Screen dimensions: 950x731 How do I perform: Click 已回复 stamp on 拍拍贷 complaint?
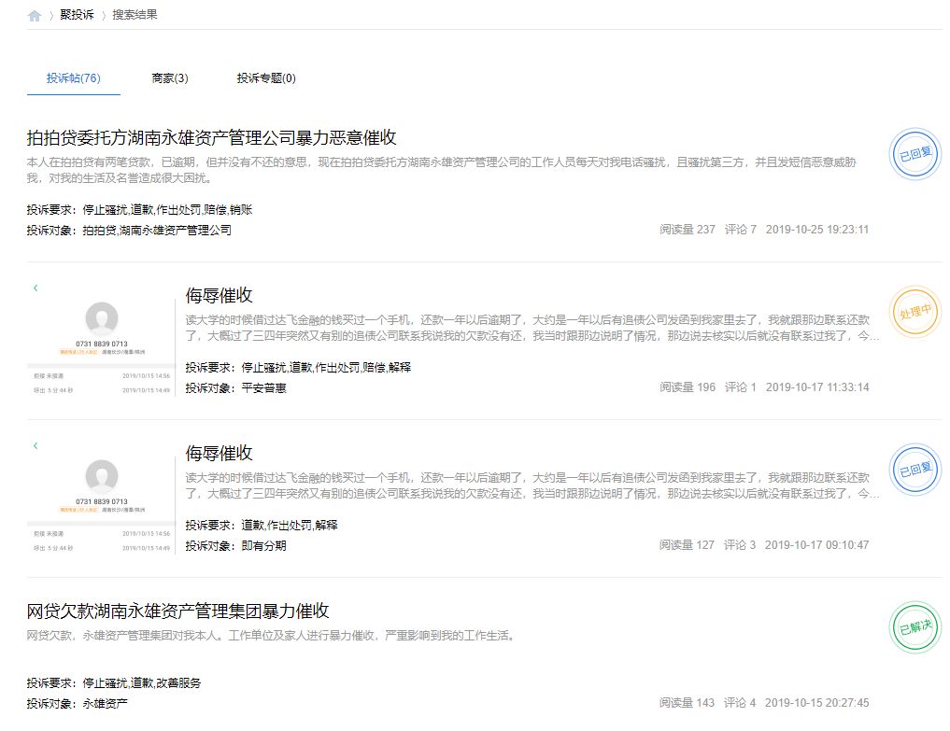[x=915, y=154]
